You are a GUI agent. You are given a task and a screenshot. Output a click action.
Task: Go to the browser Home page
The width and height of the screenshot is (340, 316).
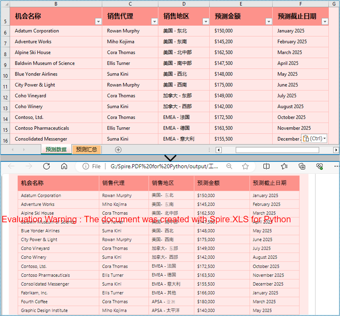click(64, 166)
